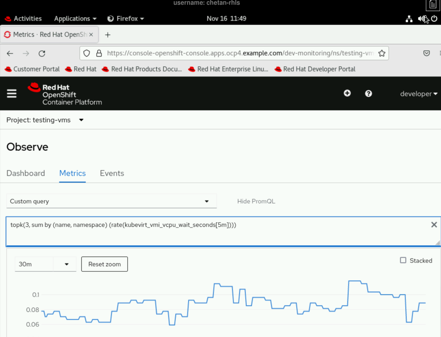Click the quick-create plus icon
Screen dimensions: 441x337
(347, 94)
